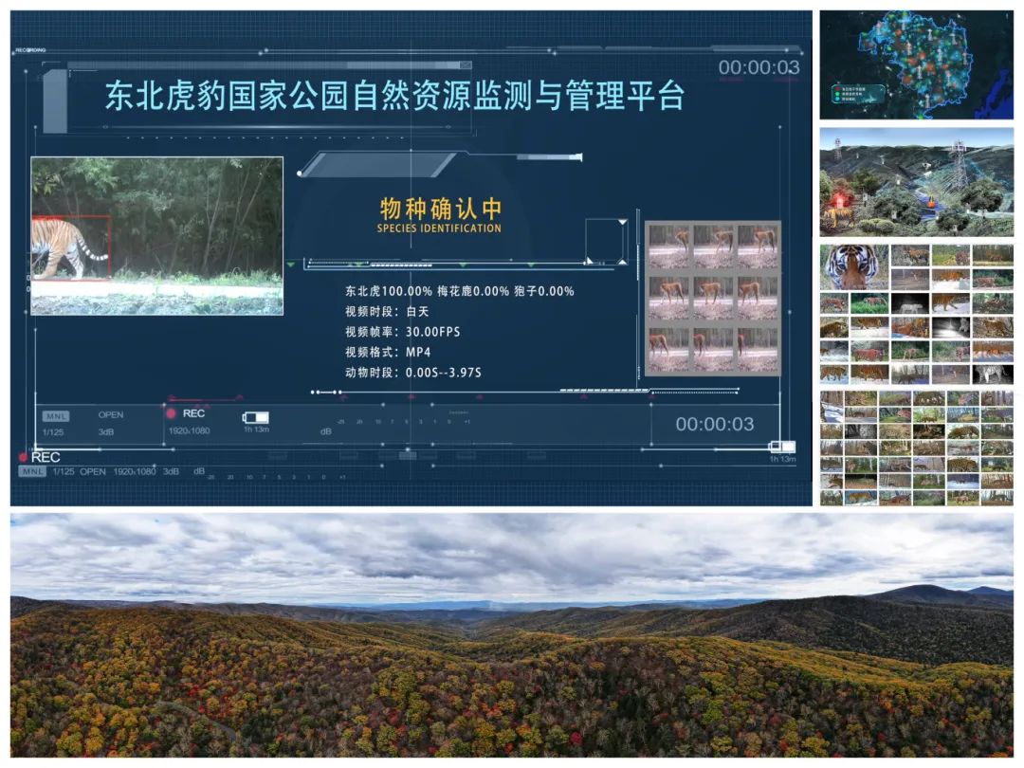The image size is (1024, 768).
Task: Click the red detection box around the tiger
Action: click(70, 248)
